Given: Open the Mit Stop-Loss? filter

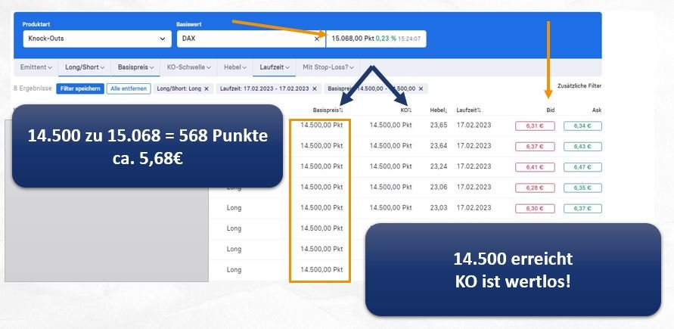Looking at the screenshot, I should click(x=330, y=67).
